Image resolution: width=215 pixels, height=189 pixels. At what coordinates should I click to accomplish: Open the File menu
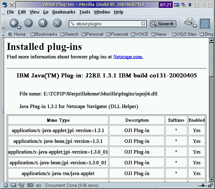click(x=10, y=12)
